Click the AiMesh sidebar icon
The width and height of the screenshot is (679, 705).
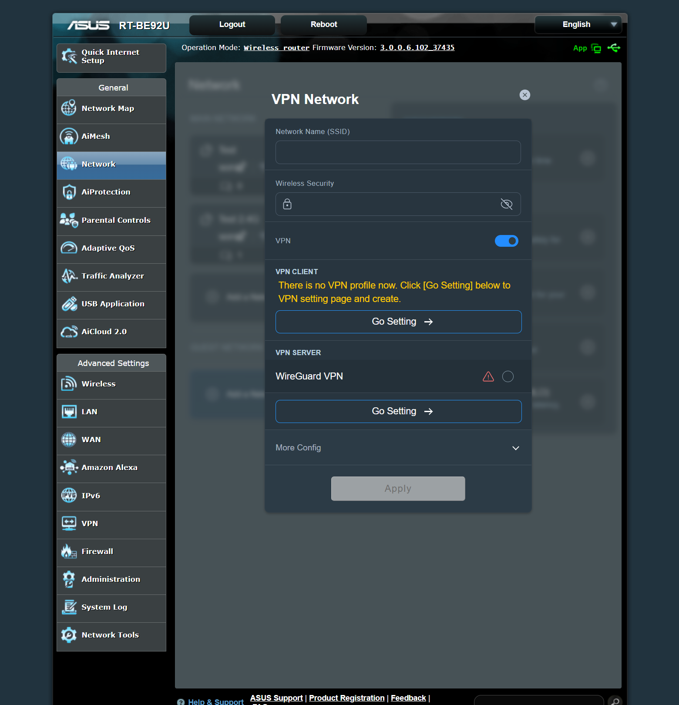pos(69,136)
